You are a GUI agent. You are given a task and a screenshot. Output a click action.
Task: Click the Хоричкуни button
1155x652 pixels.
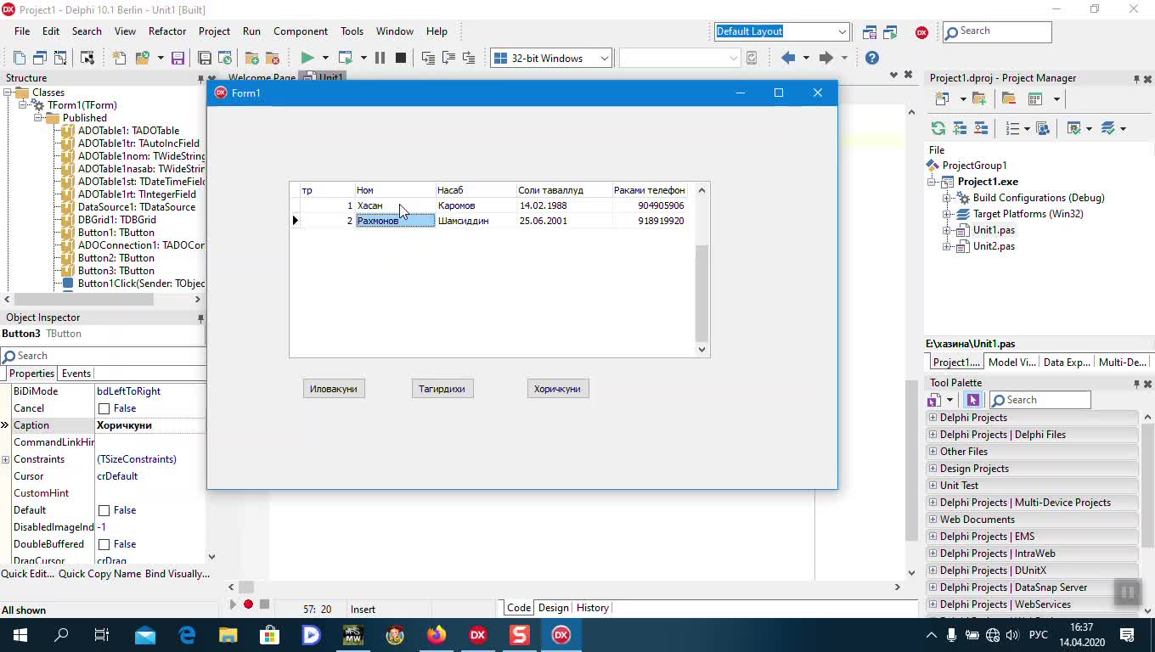click(558, 389)
